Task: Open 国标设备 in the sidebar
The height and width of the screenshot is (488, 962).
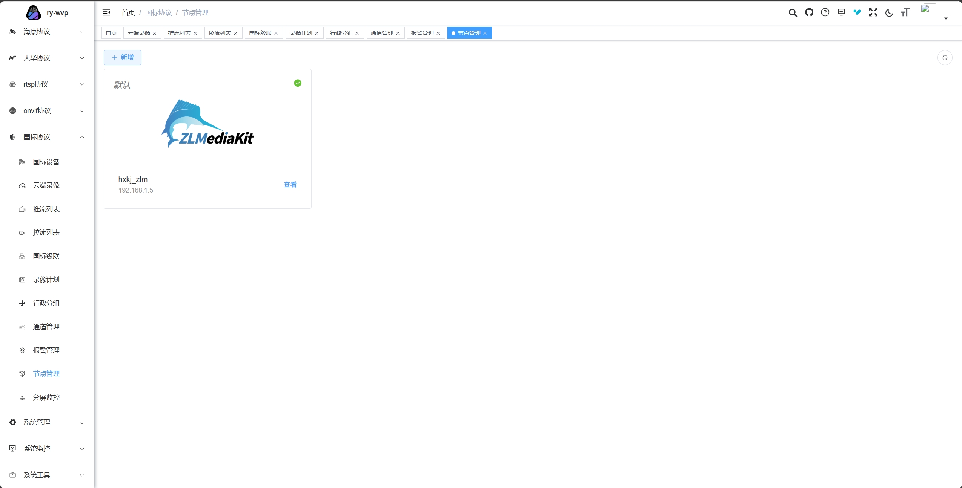Action: pos(46,162)
